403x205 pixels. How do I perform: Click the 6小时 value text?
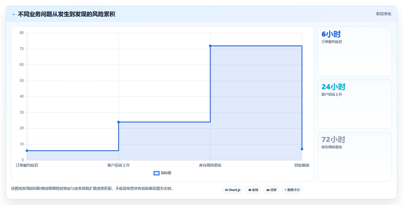(331, 34)
